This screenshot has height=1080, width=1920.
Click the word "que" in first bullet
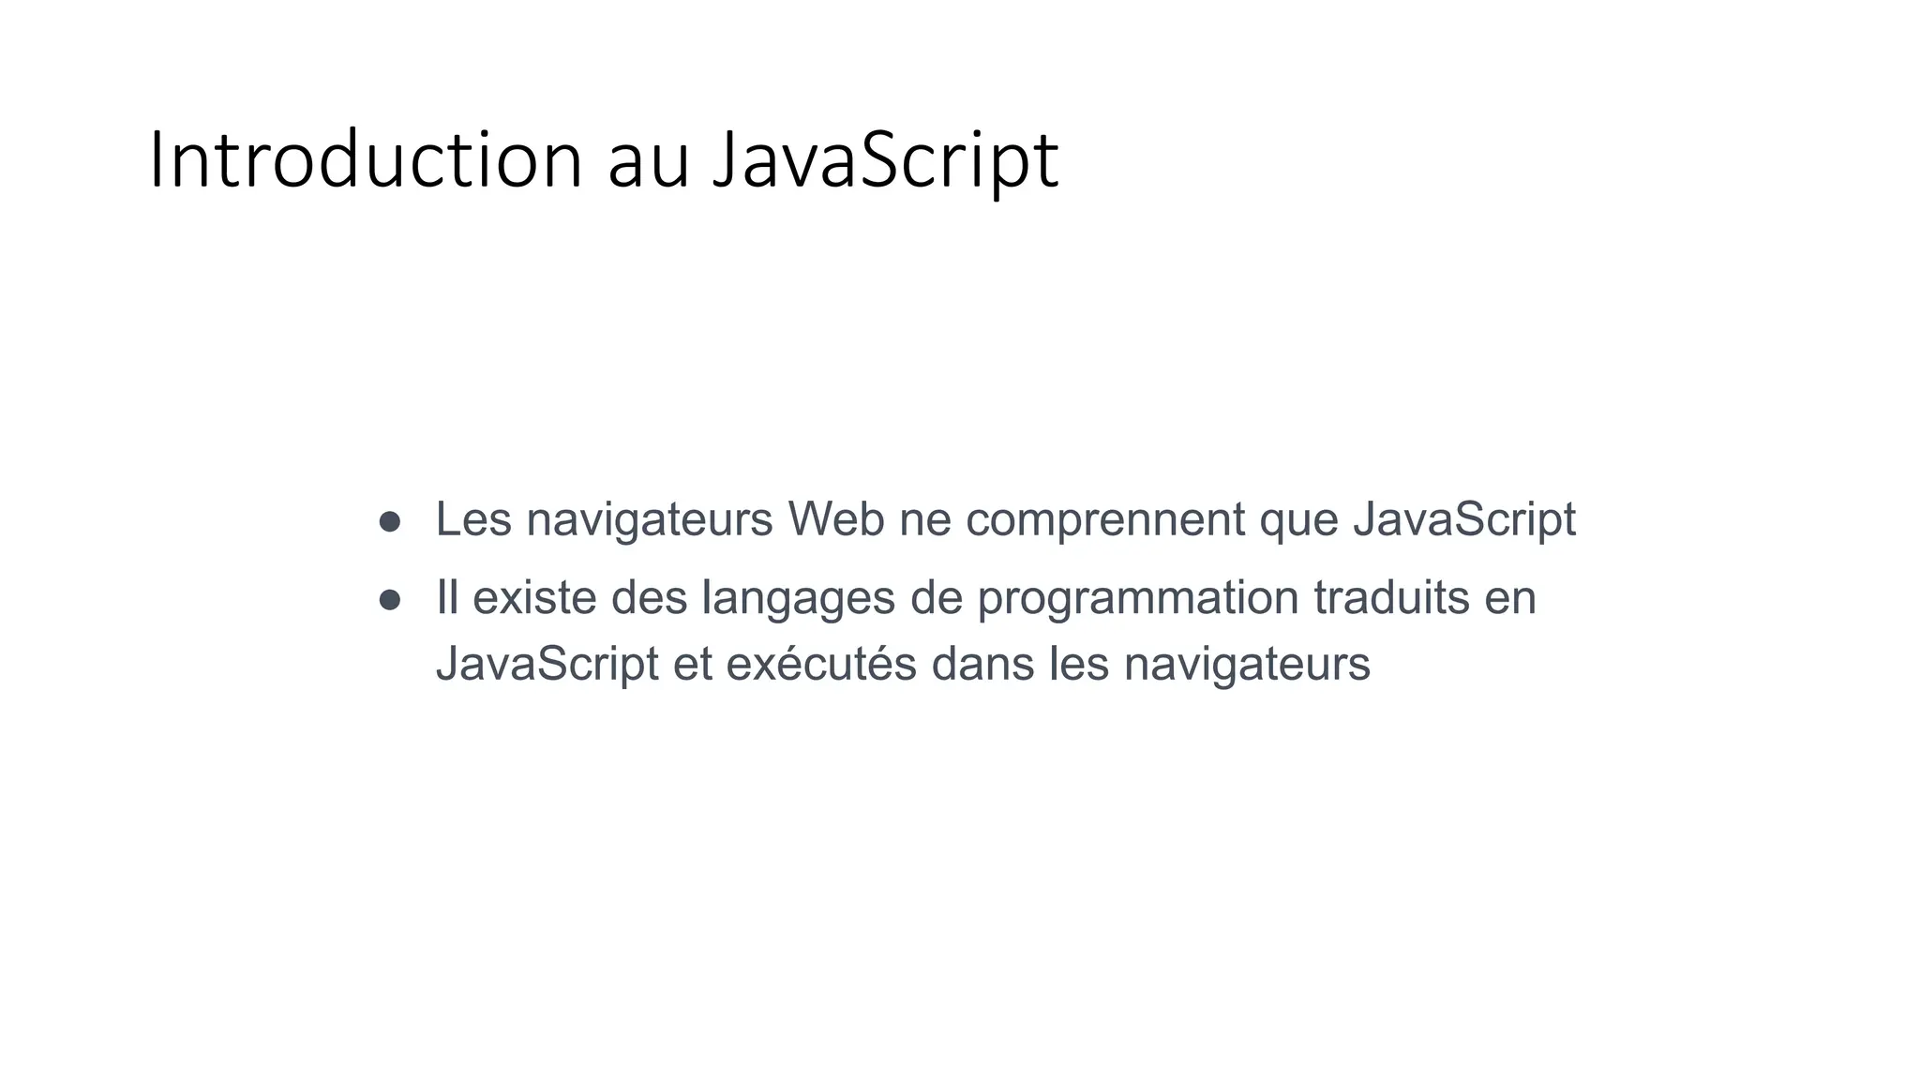click(x=1298, y=519)
